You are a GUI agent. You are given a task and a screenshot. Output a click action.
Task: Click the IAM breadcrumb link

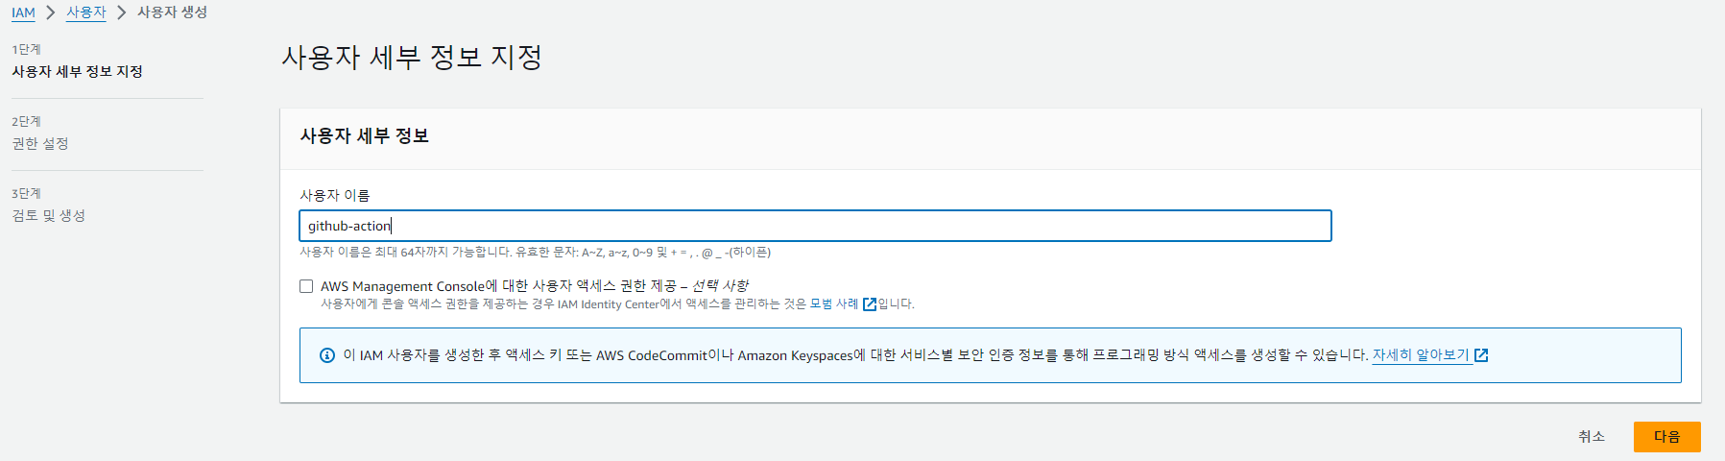(x=23, y=12)
